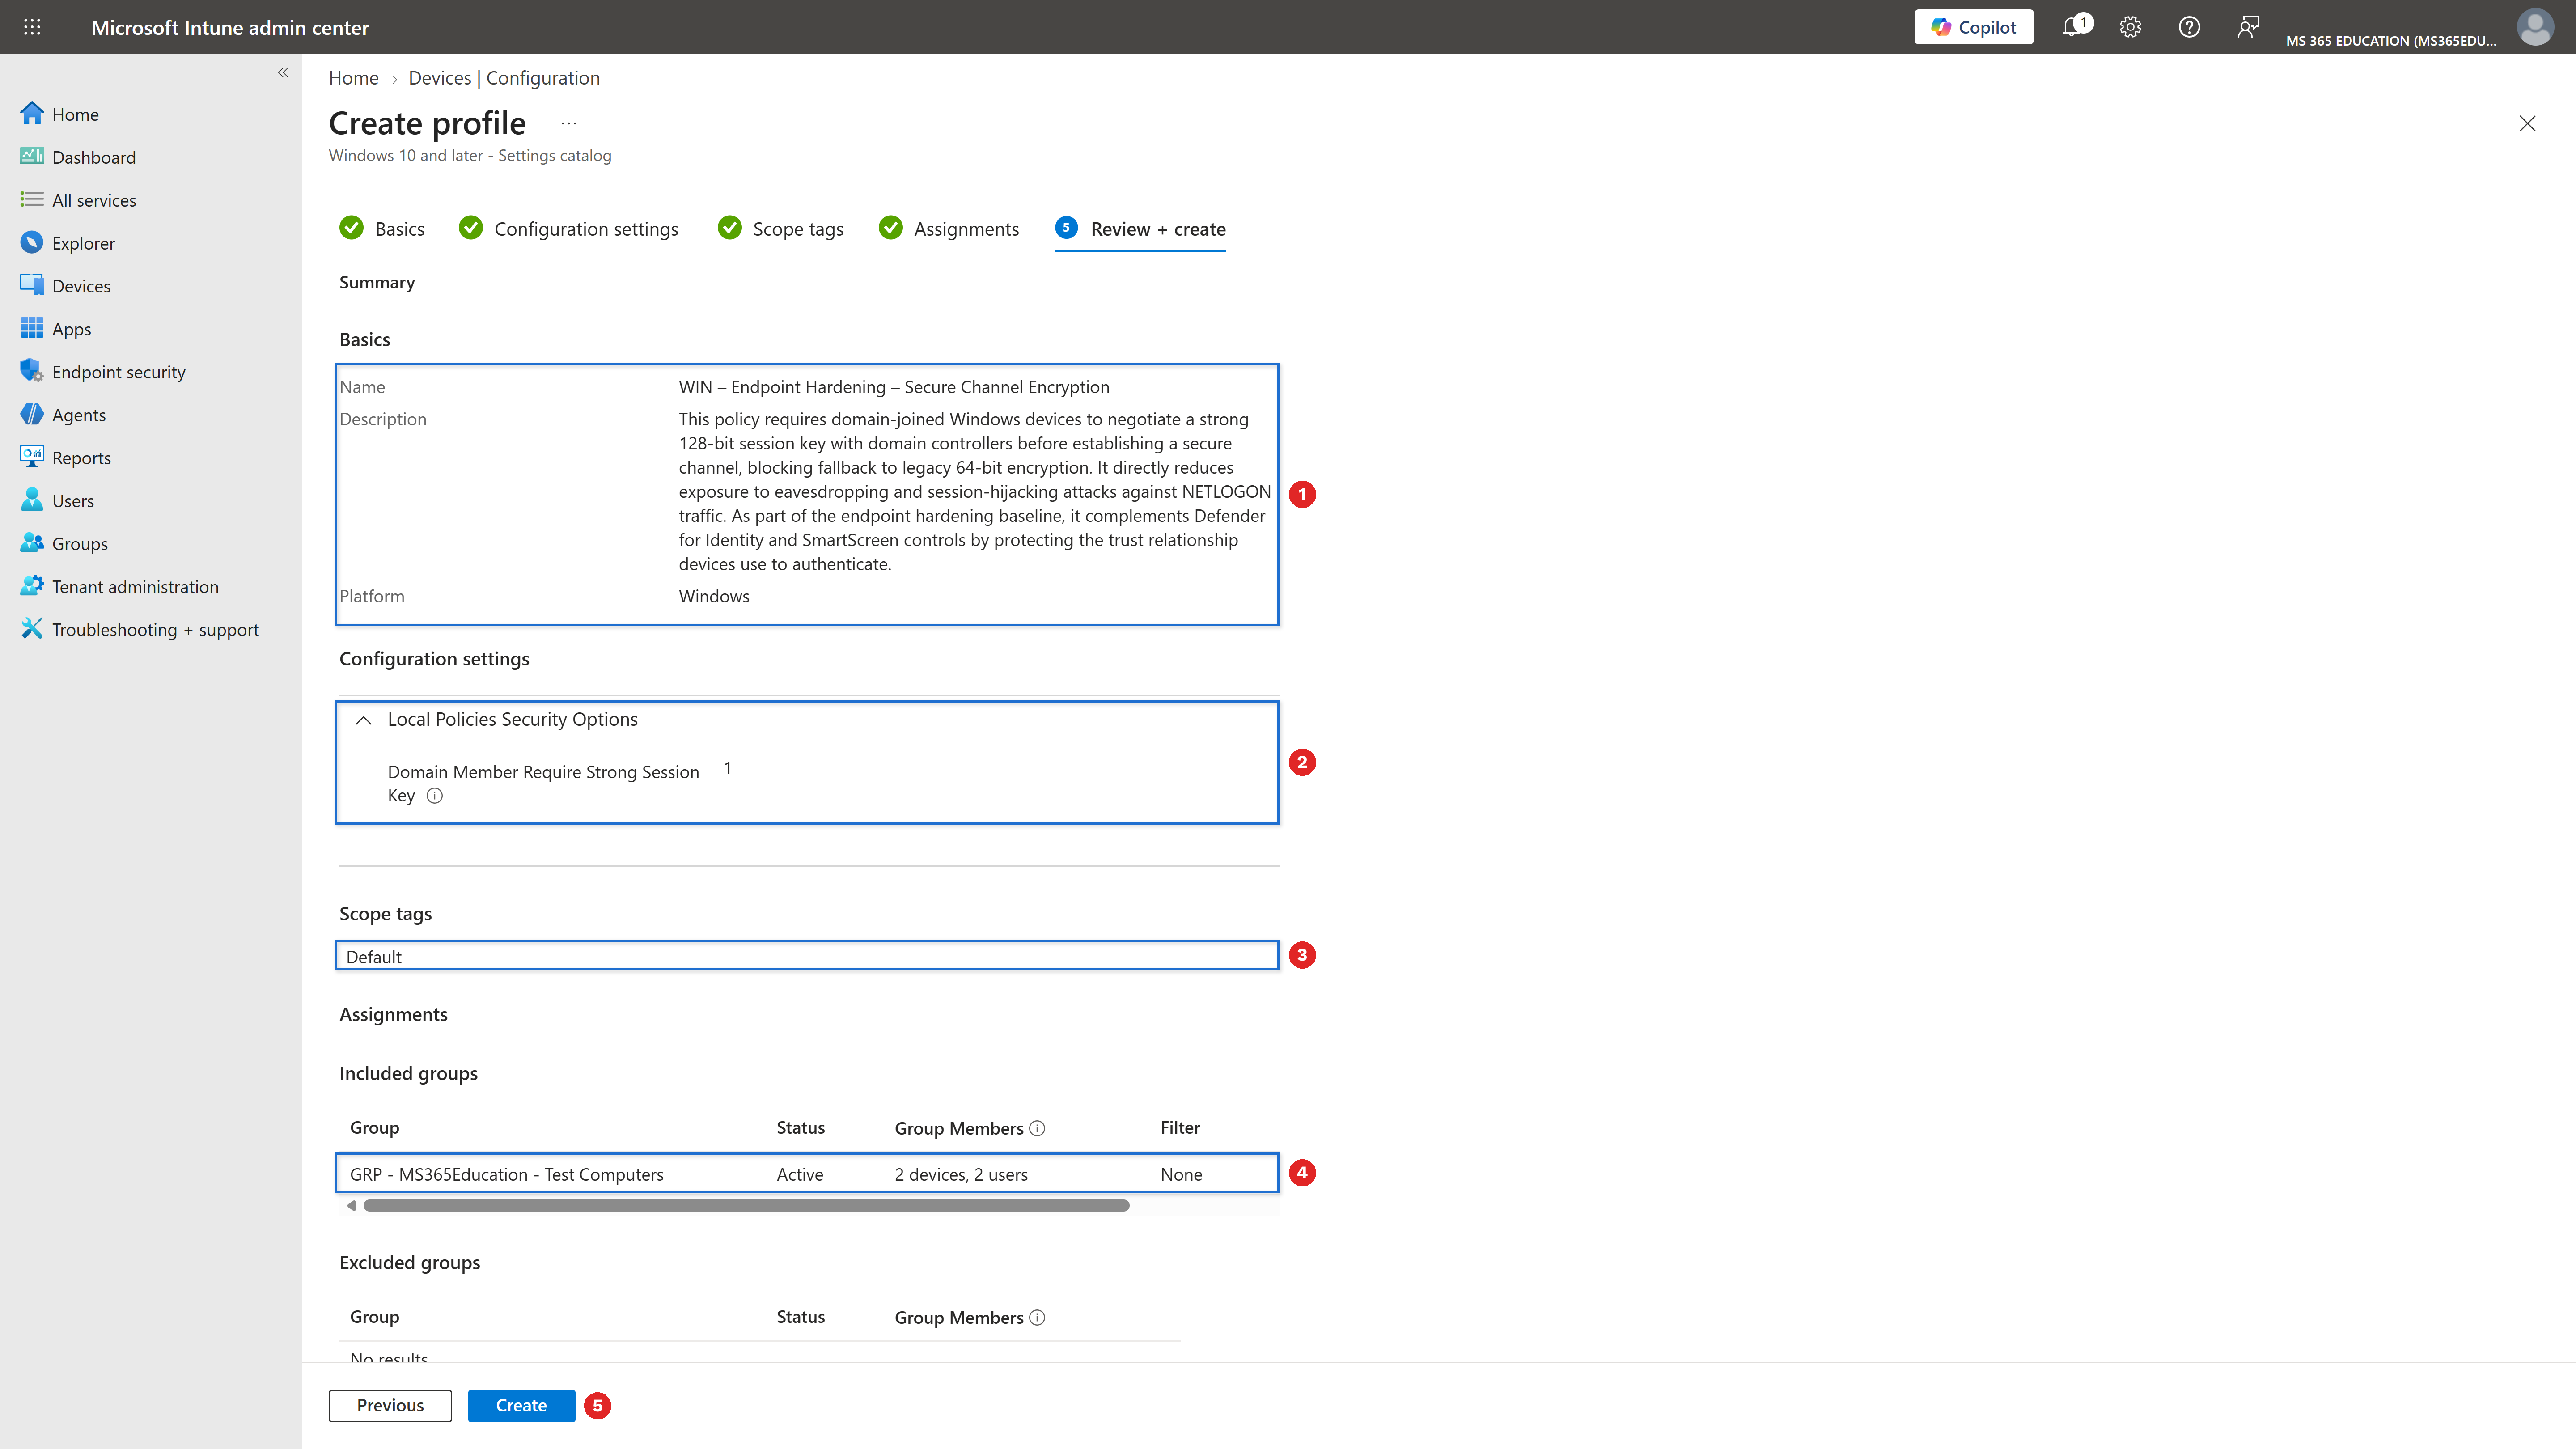Open Endpoint security shield icon
Viewport: 2576px width, 1449px height.
coord(32,371)
